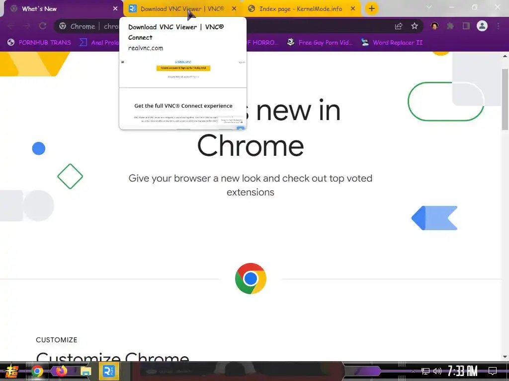The image size is (509, 381).
Task: Show hidden system tray icons
Action: tap(413, 371)
